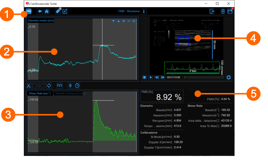Switch to the Shear Rate tab

click(39, 93)
